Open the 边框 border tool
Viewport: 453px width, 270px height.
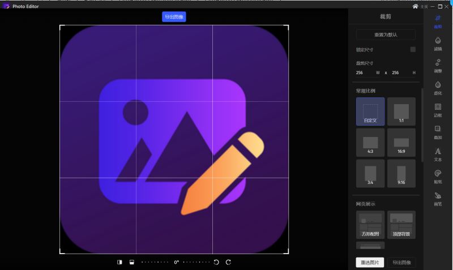click(x=438, y=110)
